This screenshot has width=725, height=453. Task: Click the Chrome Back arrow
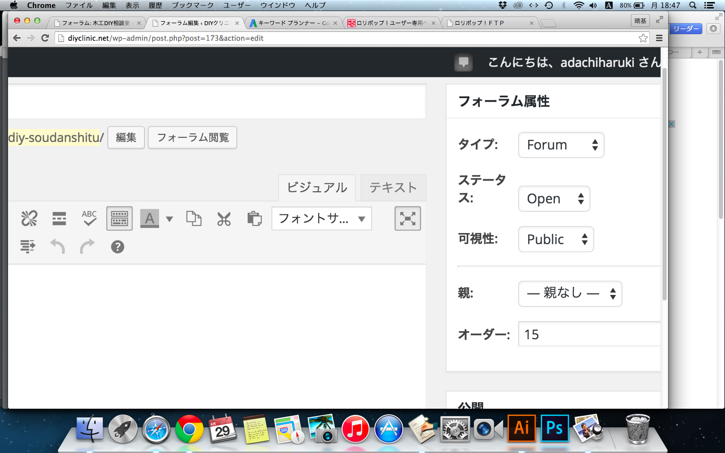point(17,38)
